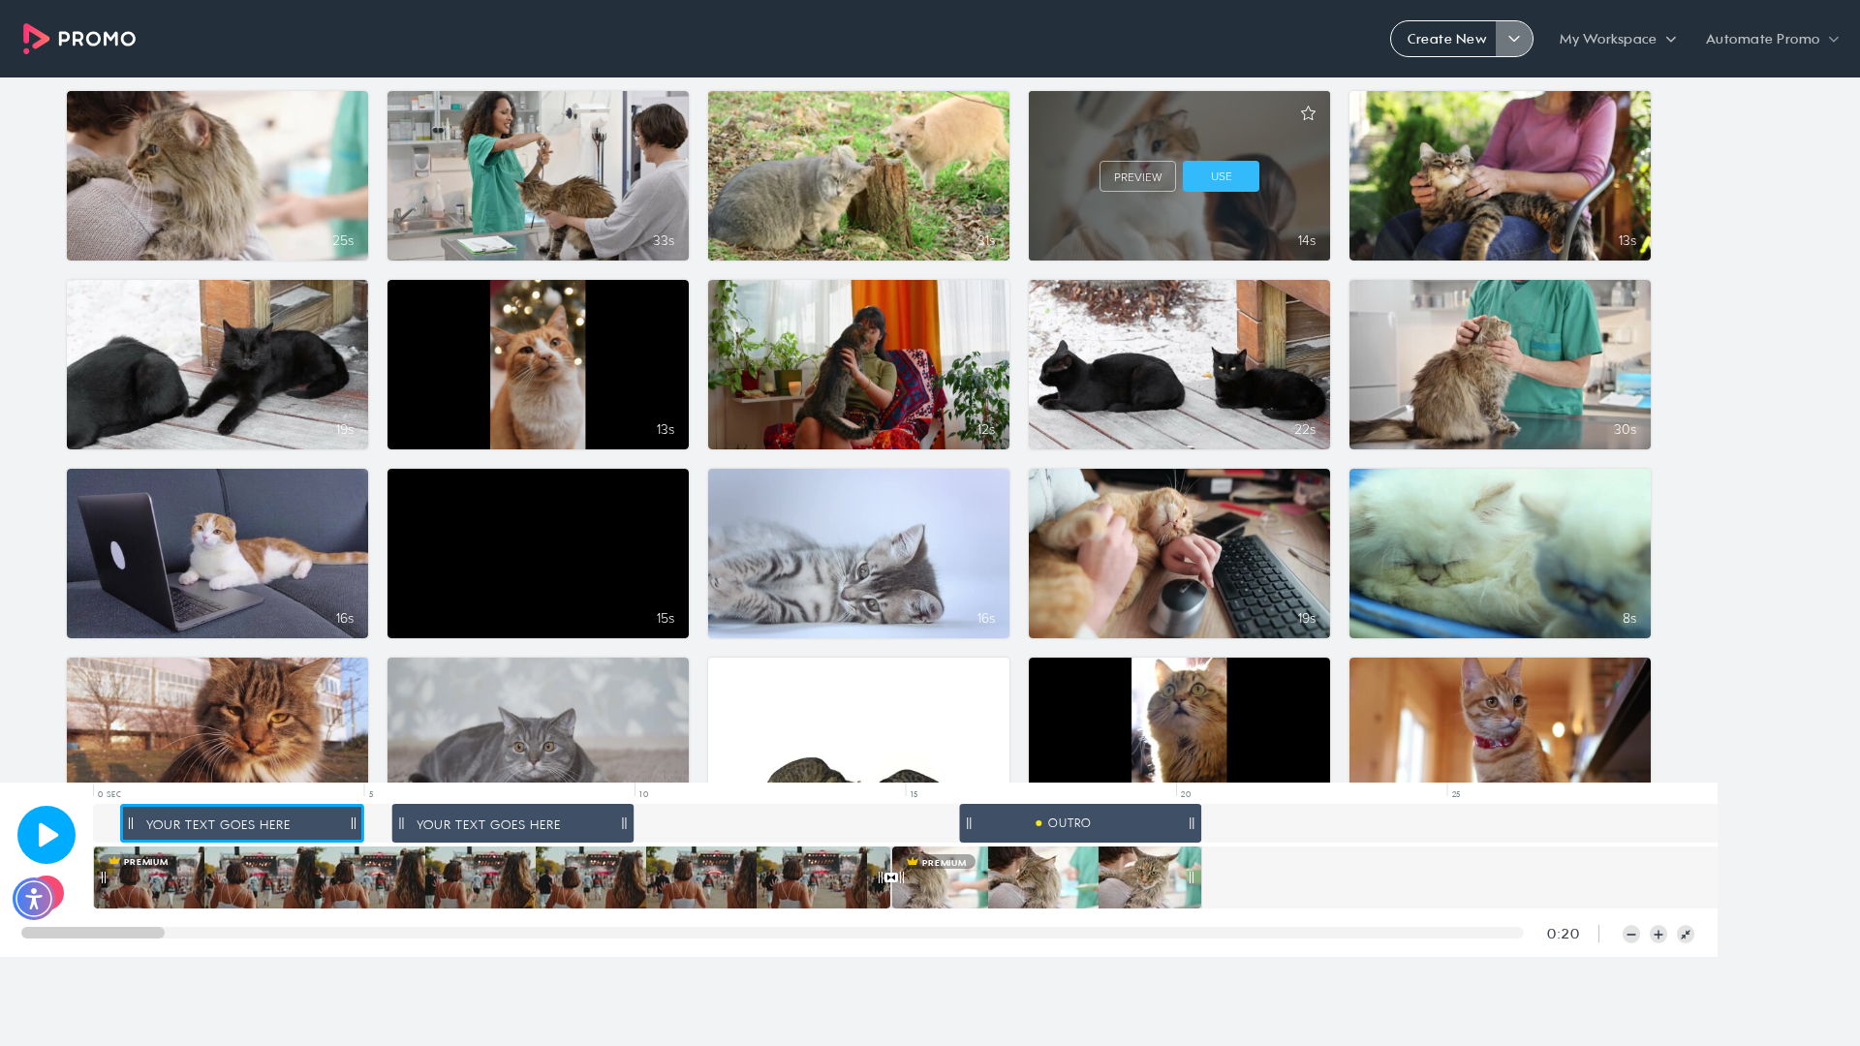Open the Automate Promo menu

pyautogui.click(x=1772, y=39)
